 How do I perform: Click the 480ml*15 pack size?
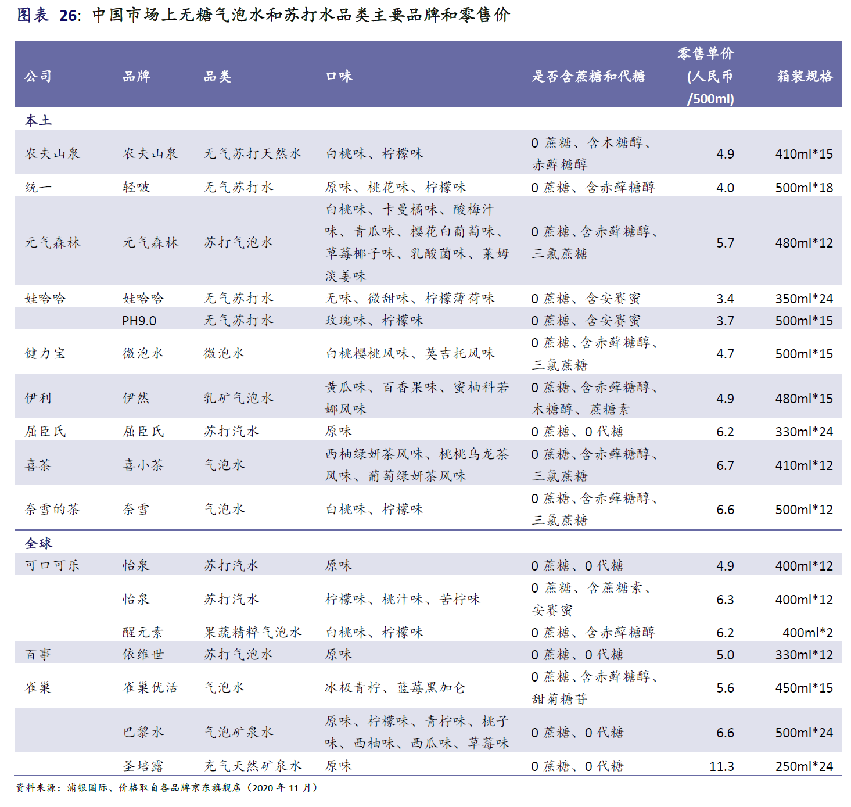pos(804,399)
